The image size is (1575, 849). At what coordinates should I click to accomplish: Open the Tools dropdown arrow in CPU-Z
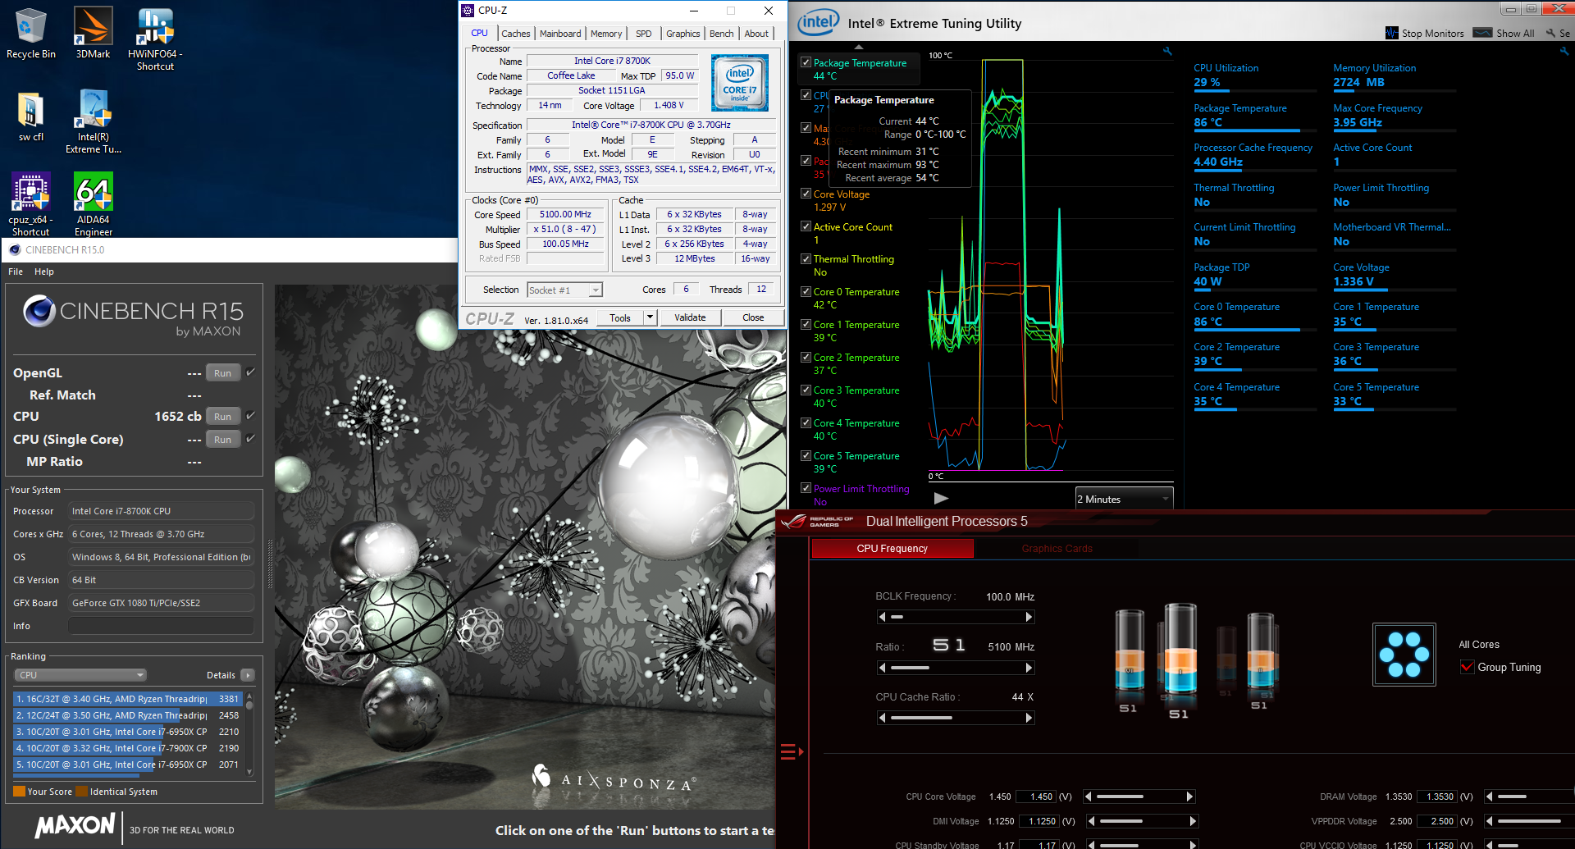tap(650, 317)
